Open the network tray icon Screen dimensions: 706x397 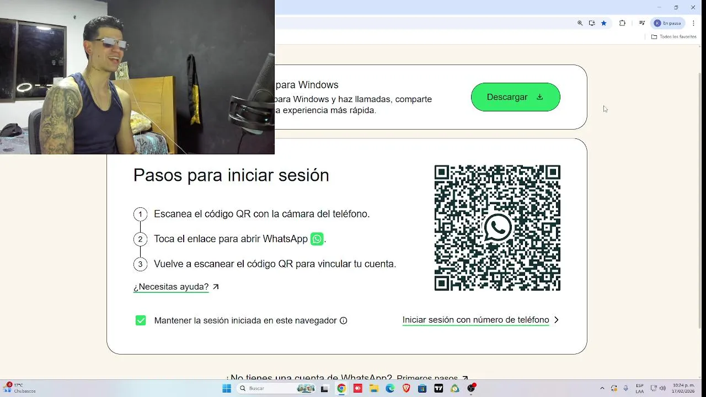click(x=654, y=388)
